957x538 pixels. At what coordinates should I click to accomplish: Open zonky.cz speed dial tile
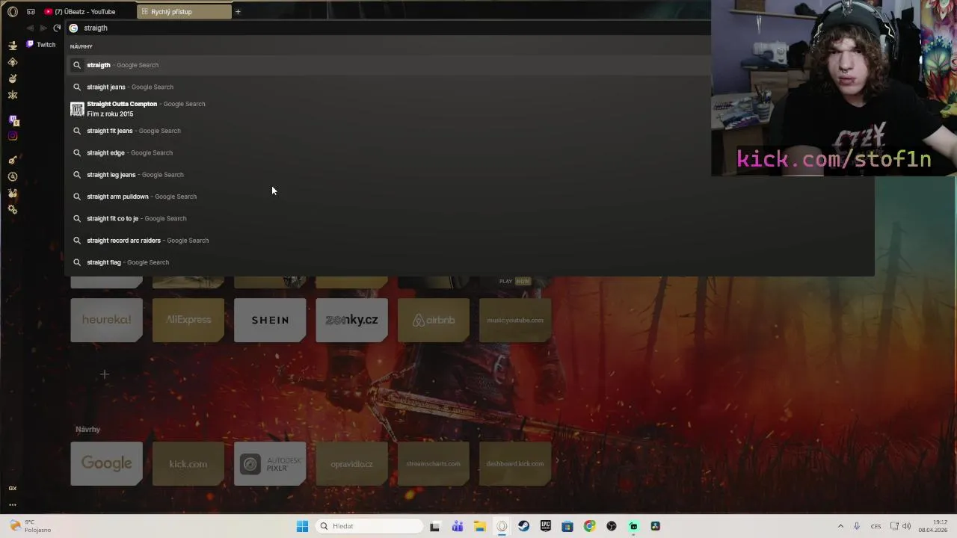point(351,320)
